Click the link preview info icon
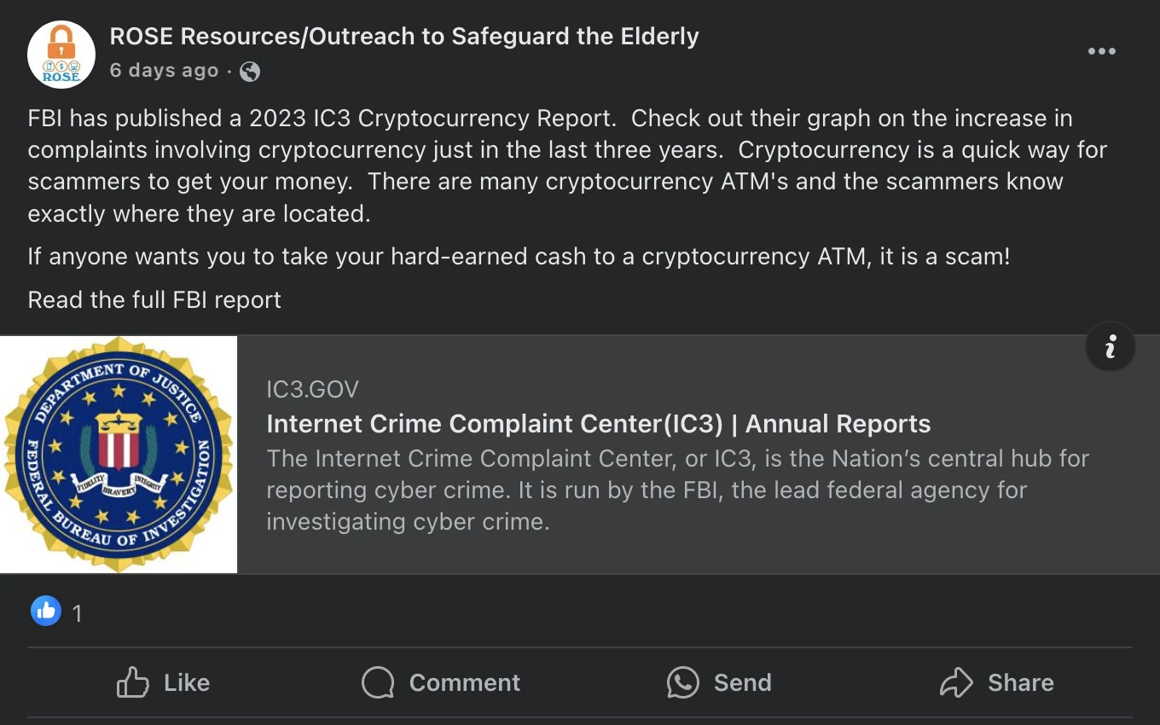The width and height of the screenshot is (1160, 725). 1110,346
